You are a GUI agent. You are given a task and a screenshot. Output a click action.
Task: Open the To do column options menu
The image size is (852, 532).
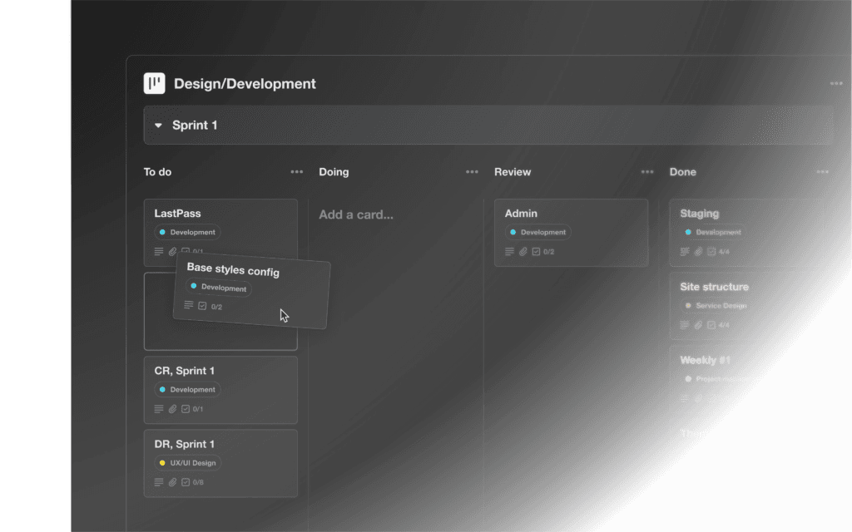(x=296, y=172)
